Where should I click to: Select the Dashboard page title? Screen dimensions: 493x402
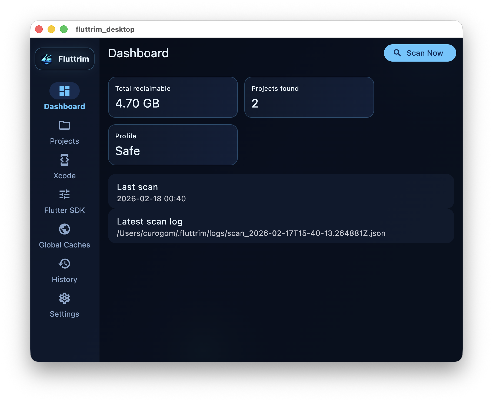click(x=138, y=53)
